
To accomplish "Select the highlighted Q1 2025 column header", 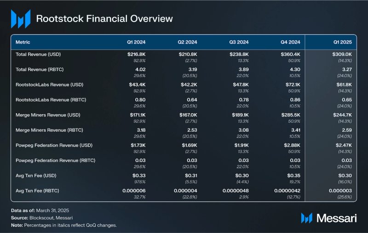I will [343, 42].
